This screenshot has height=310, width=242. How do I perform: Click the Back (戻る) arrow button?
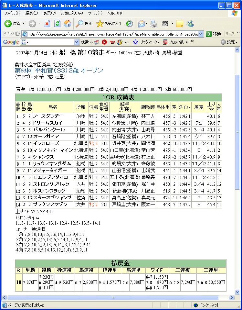click(12, 24)
